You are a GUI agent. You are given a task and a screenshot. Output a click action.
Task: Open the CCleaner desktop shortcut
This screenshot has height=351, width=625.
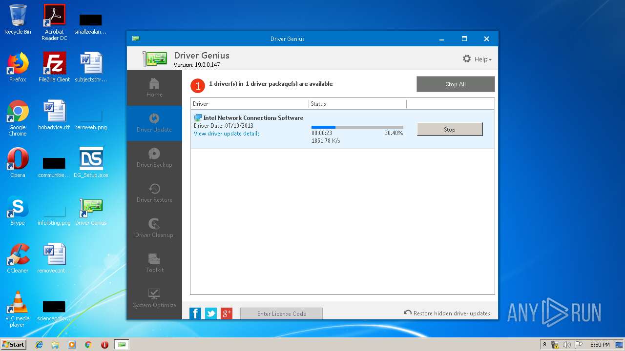click(18, 259)
